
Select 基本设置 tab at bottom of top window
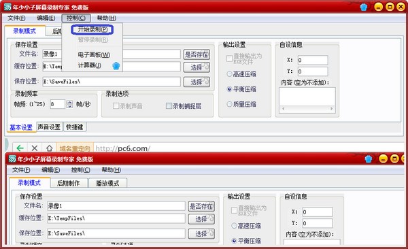pyautogui.click(x=21, y=127)
